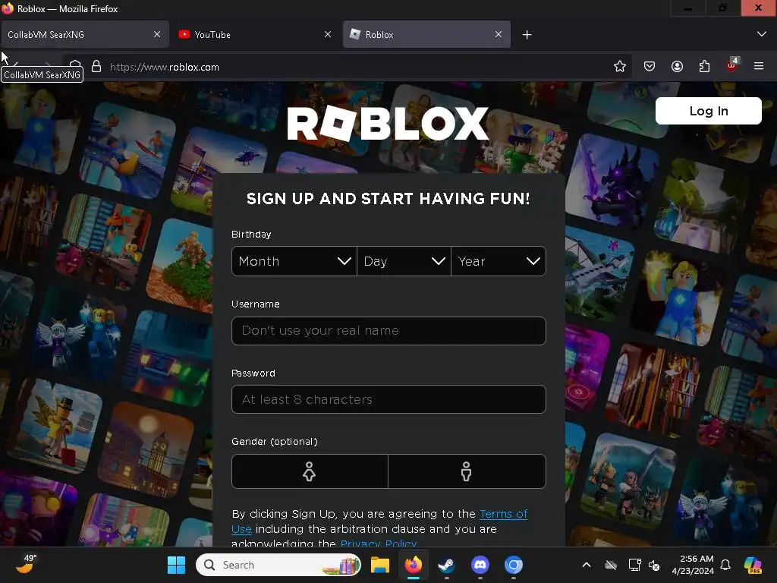Open the Copilot preview icon
Viewport: 777px width, 583px height.
click(753, 565)
